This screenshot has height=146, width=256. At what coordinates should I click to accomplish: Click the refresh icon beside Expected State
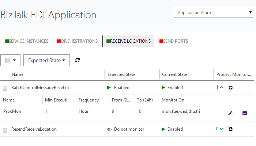[77, 60]
